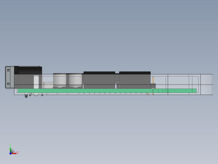This screenshot has height=164, width=218.
Task: Select the green circuit board
Action: 107,90
